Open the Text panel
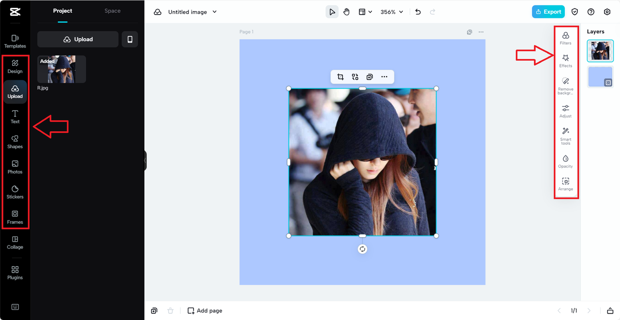The height and width of the screenshot is (320, 620). [15, 116]
